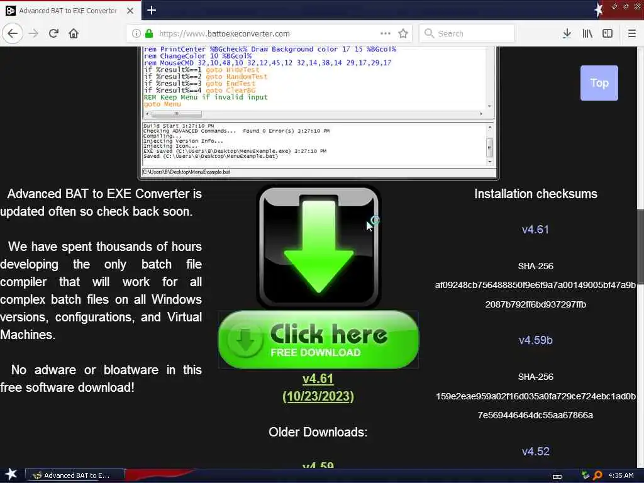Show site information icon in address bar
Viewport: 644px width, 483px height.
point(136,33)
